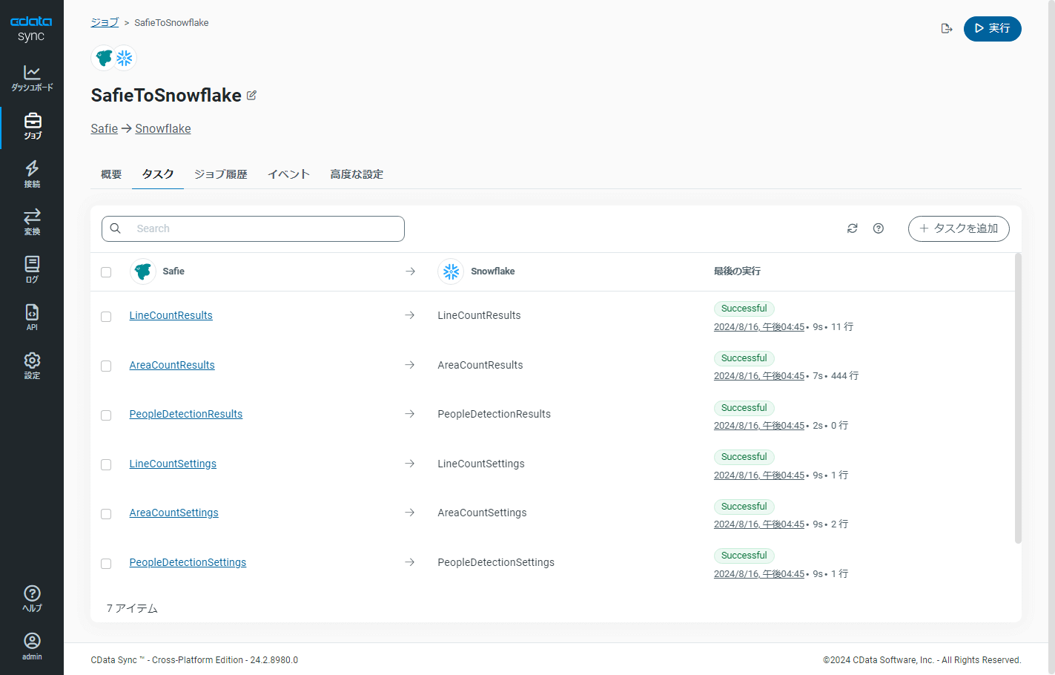The height and width of the screenshot is (675, 1055).
Task: Click the Successful badge in the LineCountSettings row
Action: (x=744, y=457)
